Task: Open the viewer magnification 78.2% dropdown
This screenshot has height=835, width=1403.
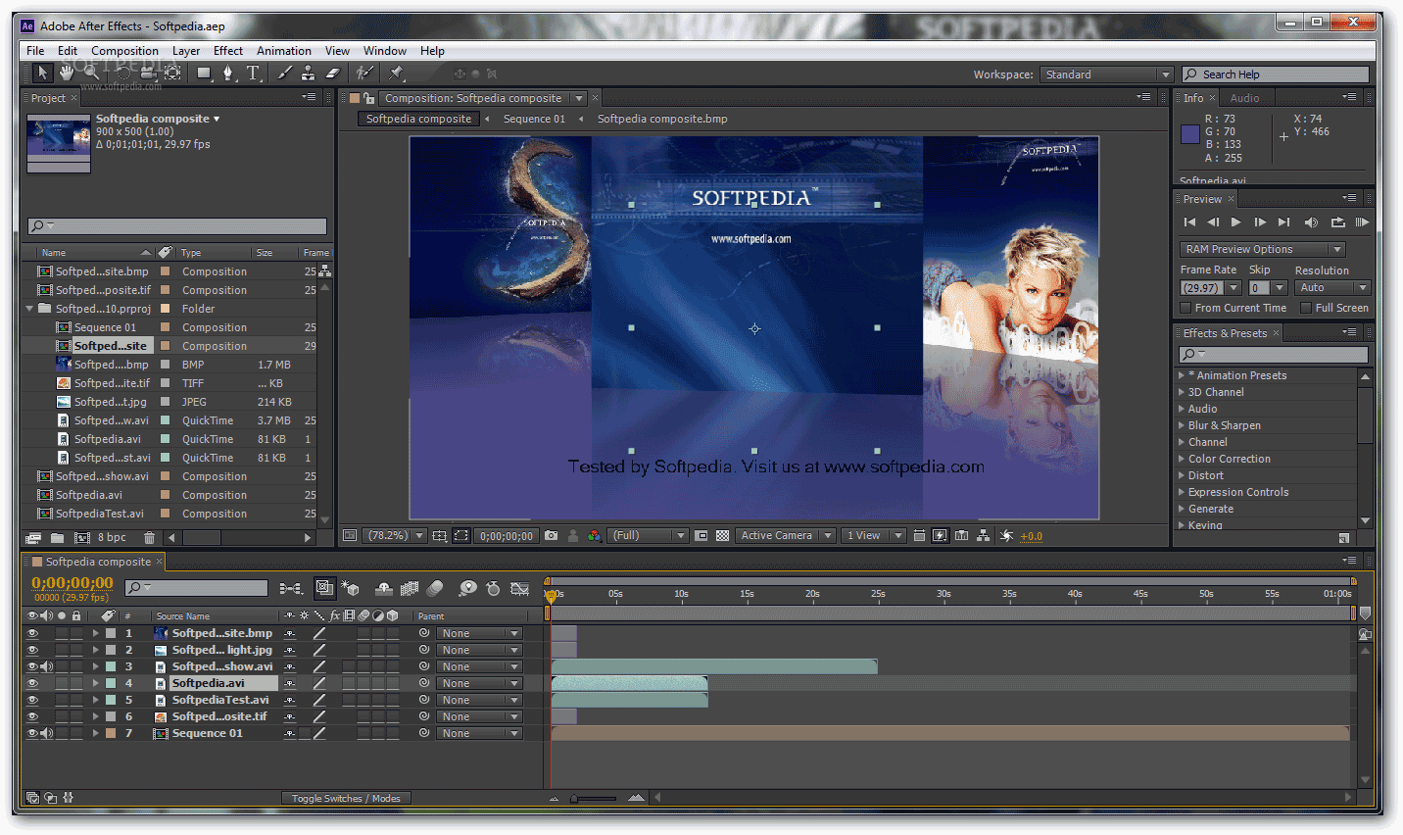Action: (395, 536)
